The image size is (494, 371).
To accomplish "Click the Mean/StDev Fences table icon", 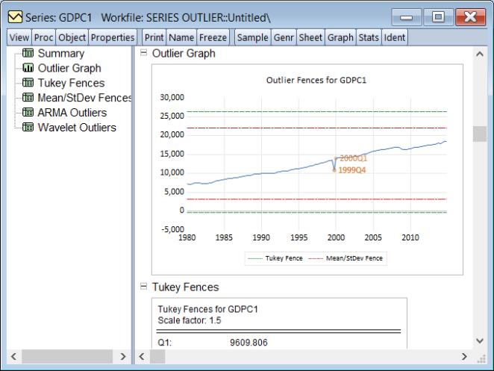I will click(x=28, y=98).
